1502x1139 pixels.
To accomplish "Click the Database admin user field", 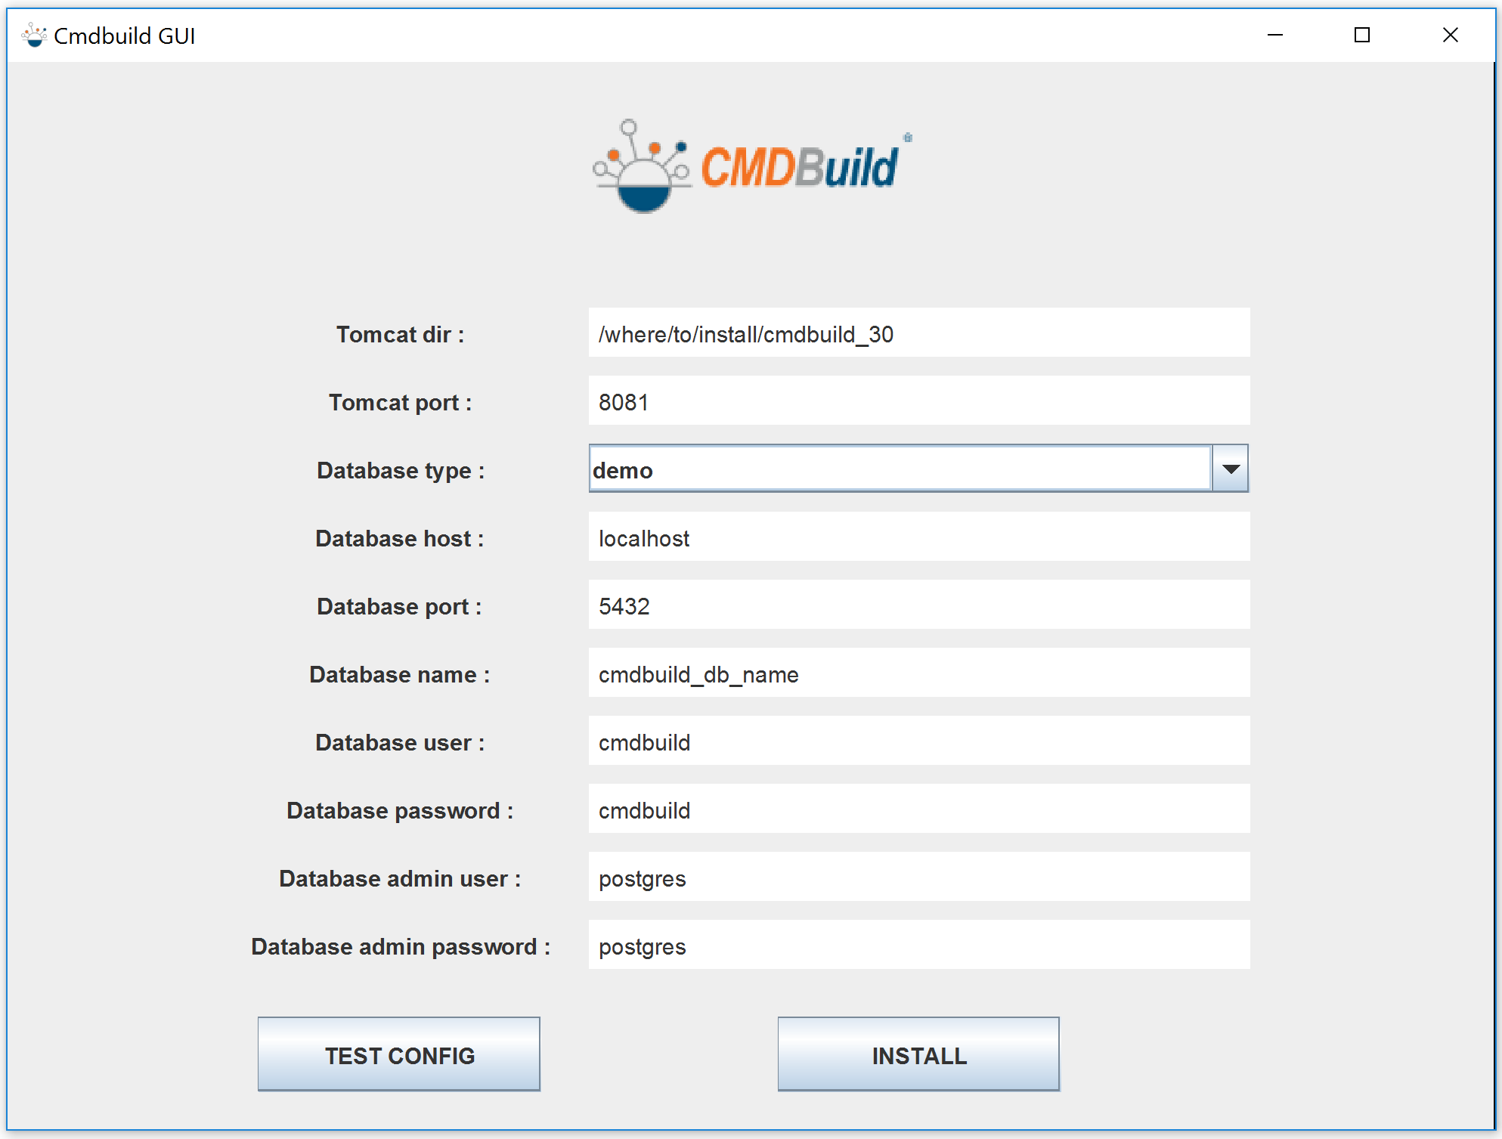I will tap(918, 877).
